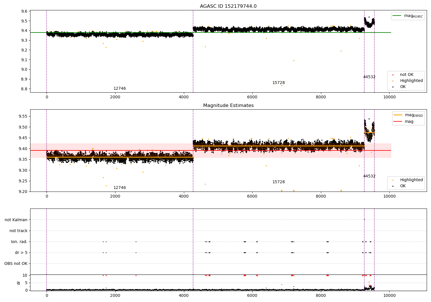Click the '44532' obsid label in the top panel
431x302 pixels.
[x=369, y=77]
